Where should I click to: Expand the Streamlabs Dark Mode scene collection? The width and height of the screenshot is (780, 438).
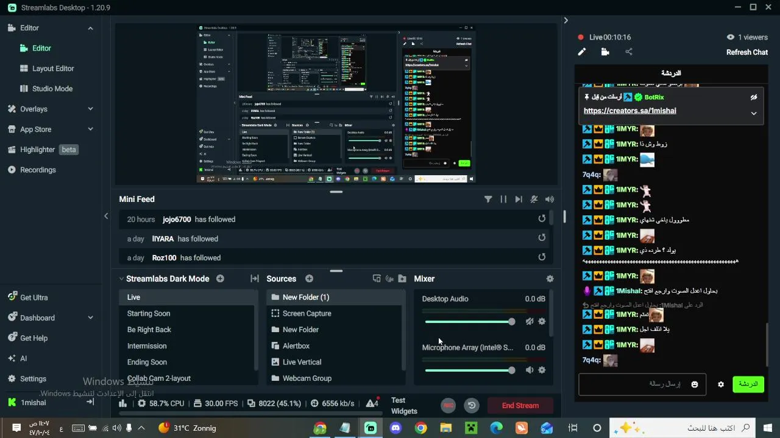coord(121,279)
